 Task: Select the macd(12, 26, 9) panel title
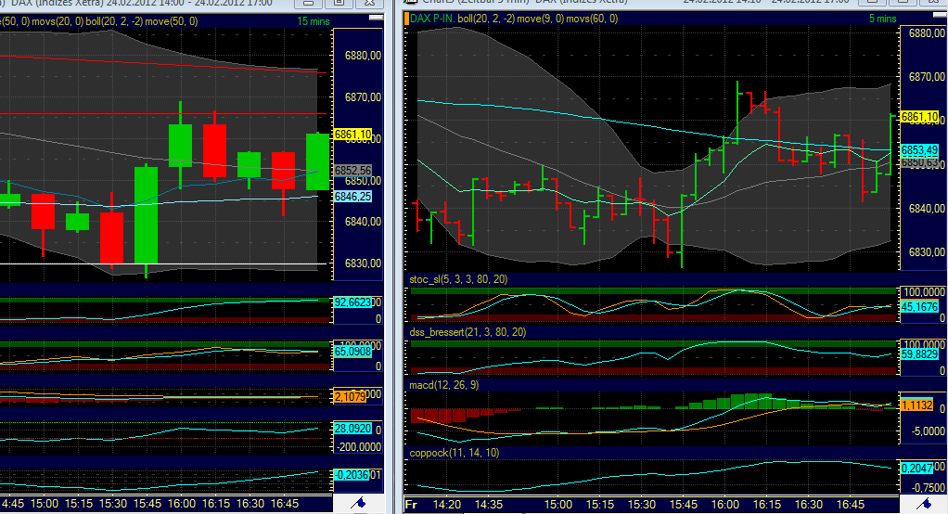443,385
